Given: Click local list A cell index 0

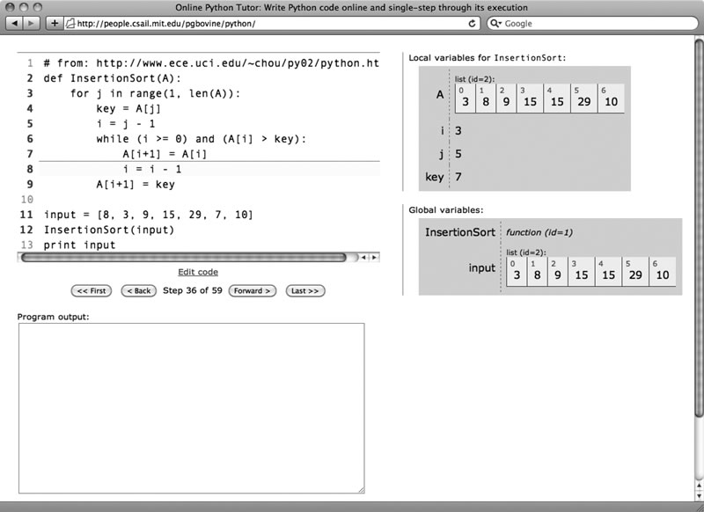Looking at the screenshot, I should 466,99.
